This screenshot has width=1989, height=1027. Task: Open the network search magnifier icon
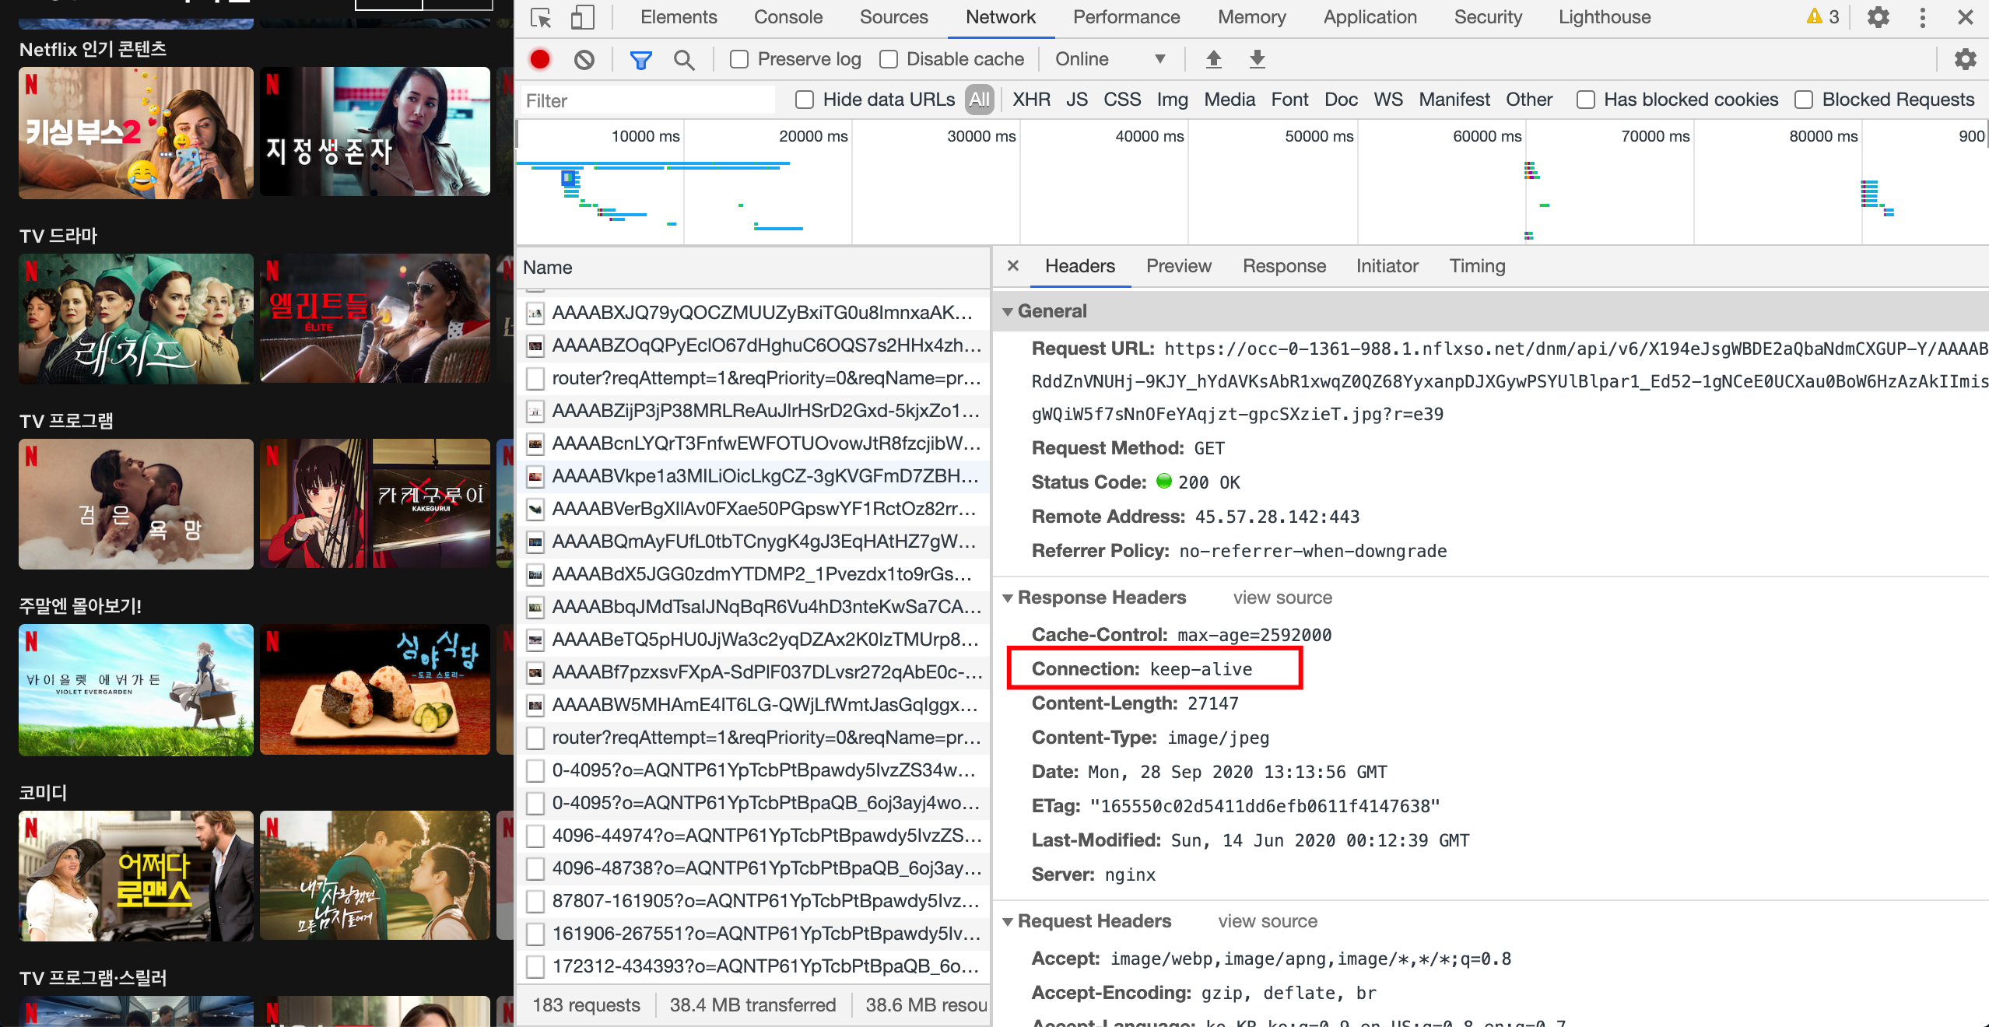[x=684, y=59]
